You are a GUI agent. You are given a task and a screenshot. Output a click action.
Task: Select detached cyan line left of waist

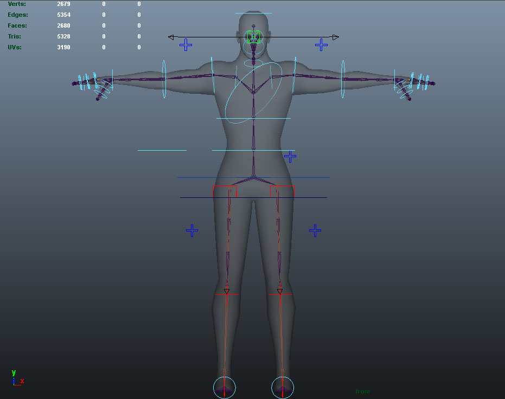click(x=162, y=150)
